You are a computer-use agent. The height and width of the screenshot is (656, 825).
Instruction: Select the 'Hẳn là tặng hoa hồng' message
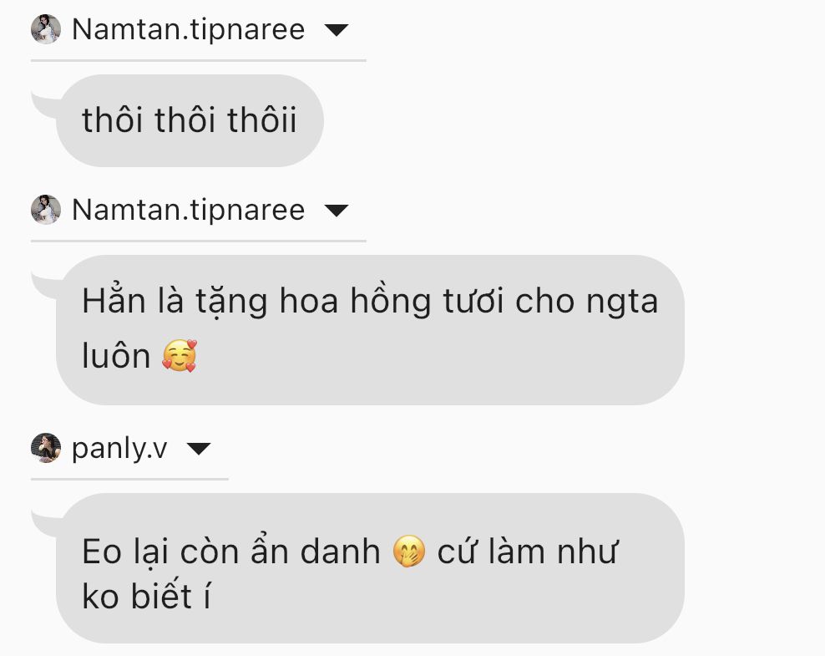coord(371,330)
